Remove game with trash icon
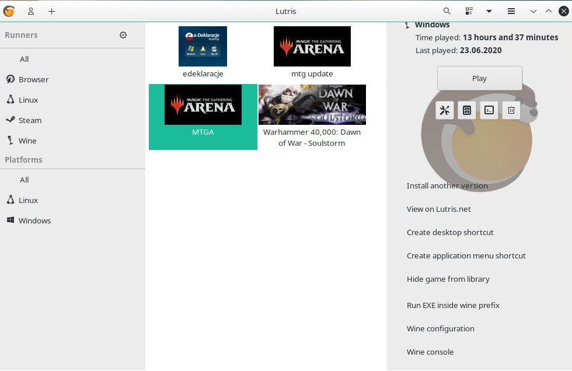572x371 pixels. (511, 110)
